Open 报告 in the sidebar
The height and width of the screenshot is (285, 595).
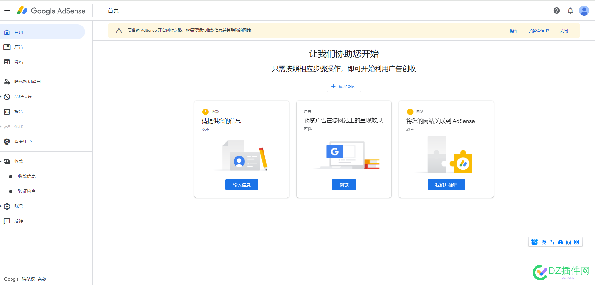tap(42, 112)
